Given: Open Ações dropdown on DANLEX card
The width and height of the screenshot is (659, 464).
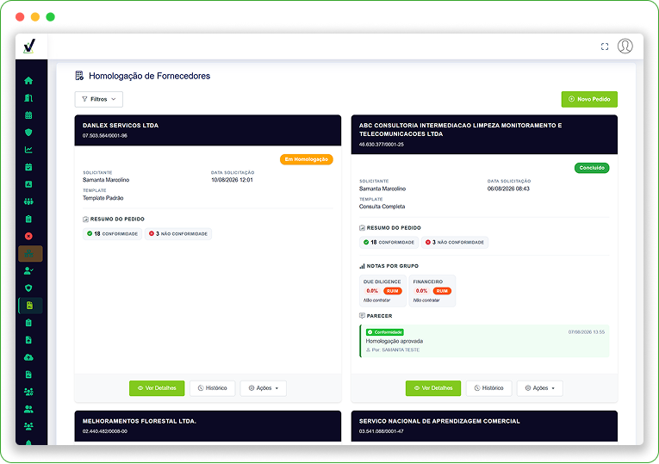Looking at the screenshot, I should click(263, 388).
